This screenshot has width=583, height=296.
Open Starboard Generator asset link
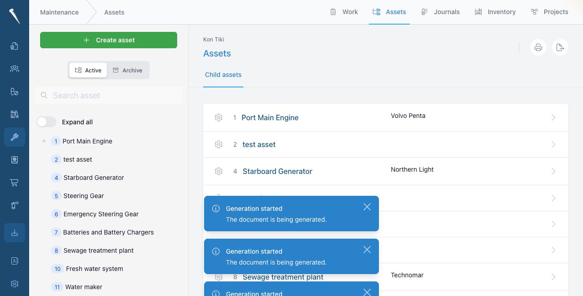click(x=277, y=171)
